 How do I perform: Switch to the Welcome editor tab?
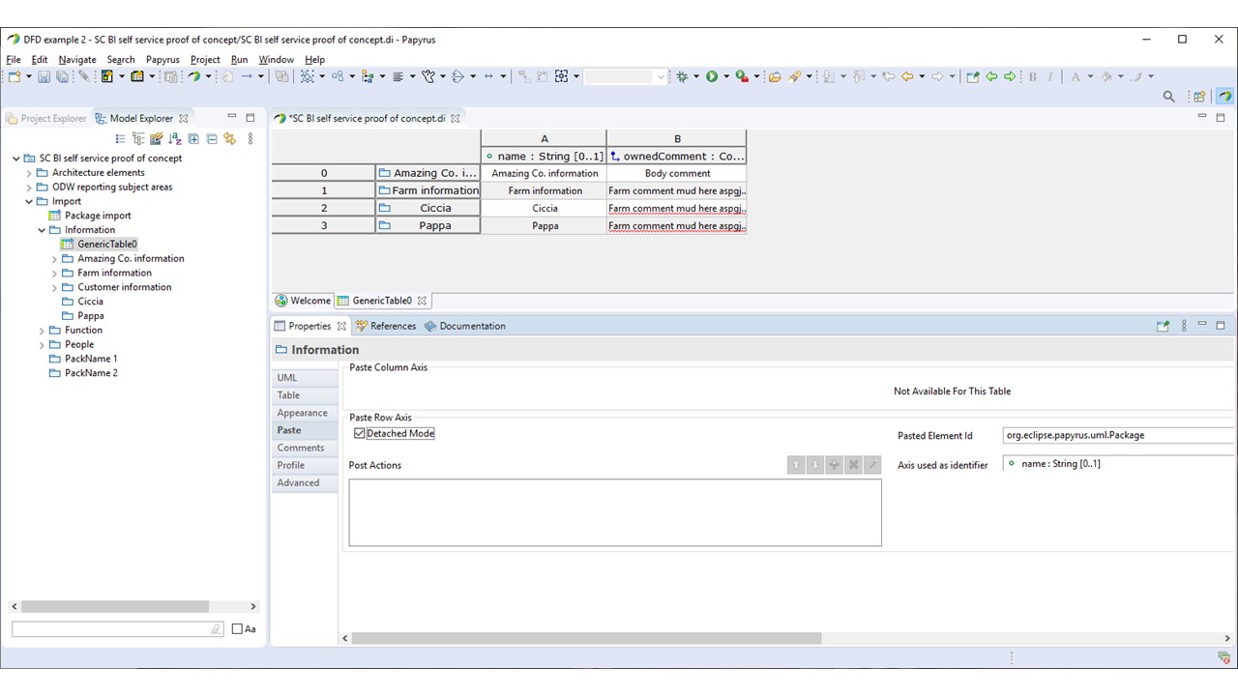click(303, 301)
